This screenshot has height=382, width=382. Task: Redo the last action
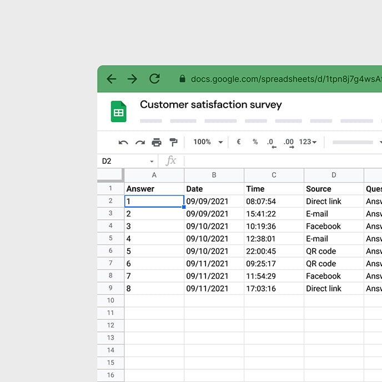tap(140, 142)
